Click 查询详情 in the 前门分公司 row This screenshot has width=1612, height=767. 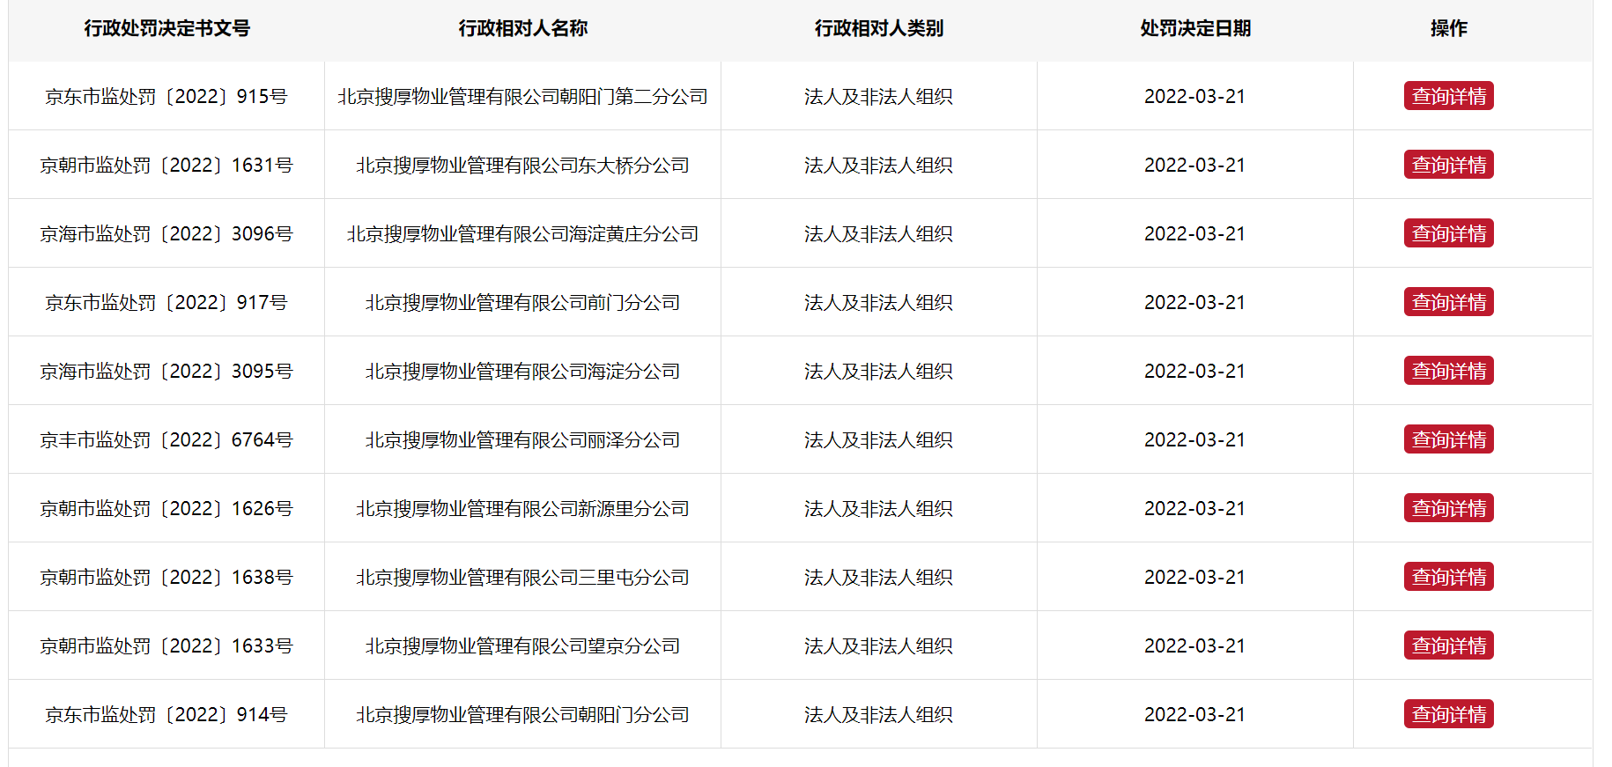pyautogui.click(x=1448, y=302)
